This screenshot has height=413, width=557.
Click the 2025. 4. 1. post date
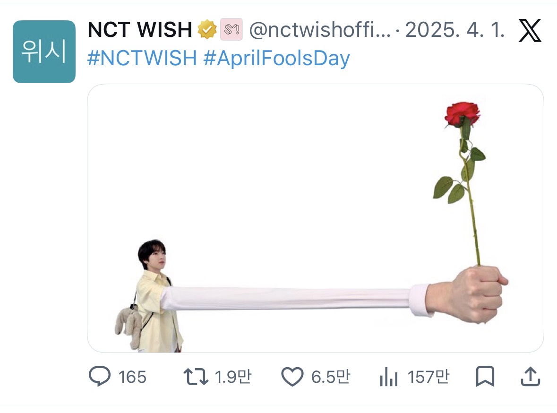455,31
